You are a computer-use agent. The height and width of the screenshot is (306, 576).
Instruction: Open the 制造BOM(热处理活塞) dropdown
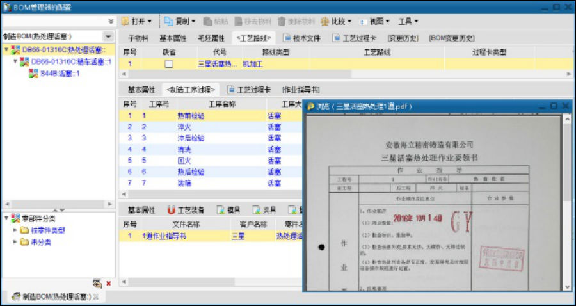(108, 37)
